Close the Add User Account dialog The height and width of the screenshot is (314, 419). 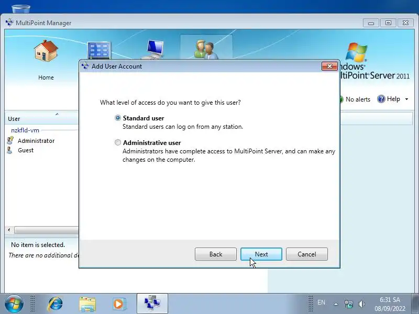tap(329, 66)
